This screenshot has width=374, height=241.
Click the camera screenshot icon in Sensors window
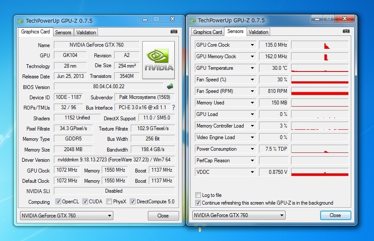tap(346, 31)
